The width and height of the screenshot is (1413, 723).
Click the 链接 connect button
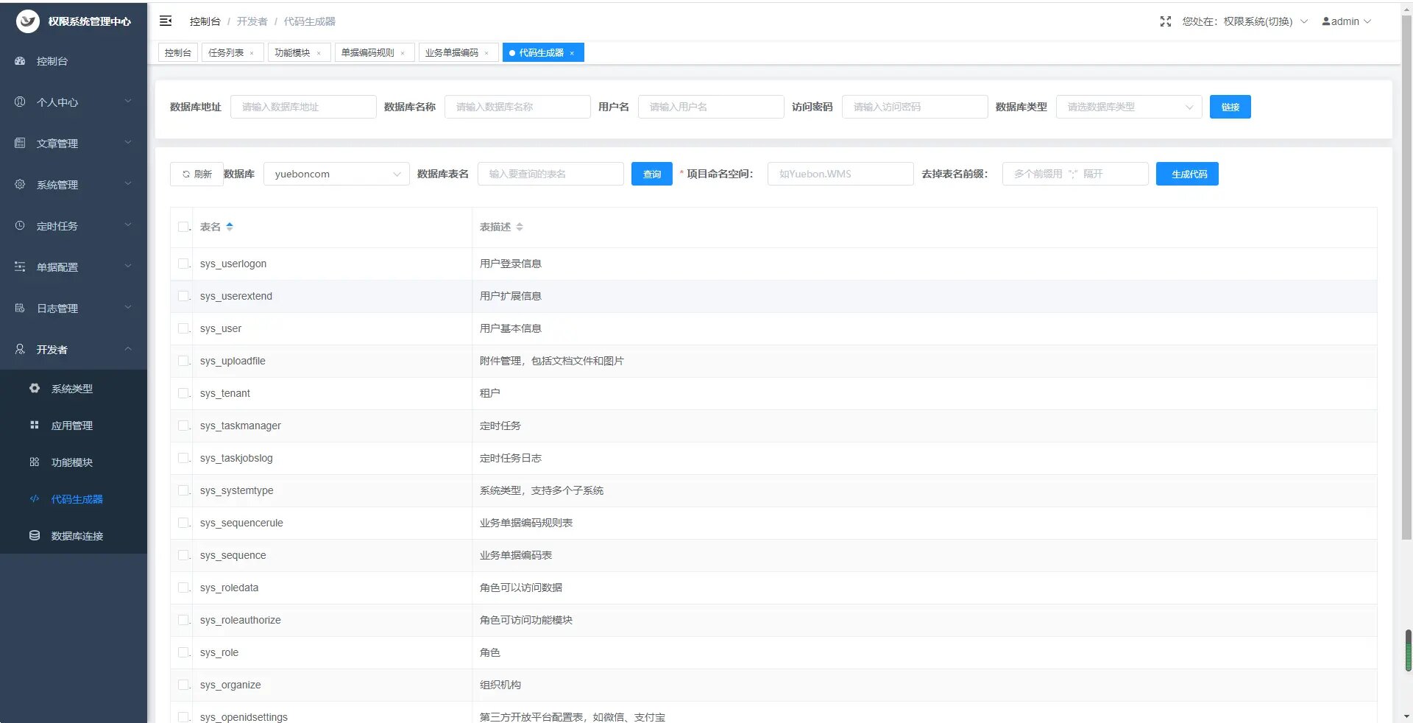pos(1230,107)
